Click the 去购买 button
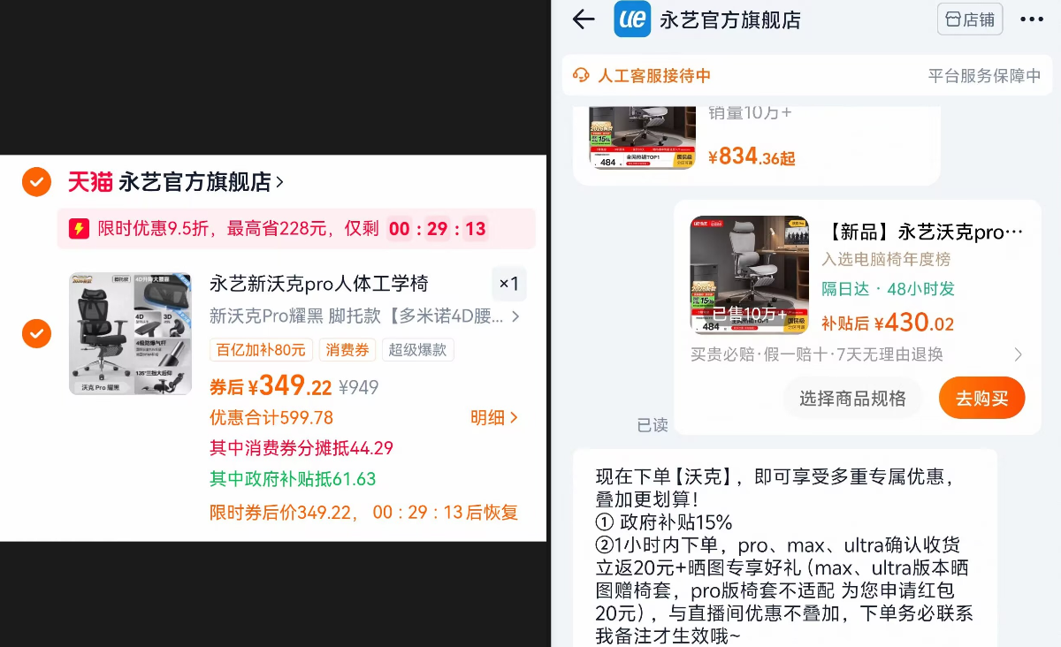The height and width of the screenshot is (647, 1061). tap(981, 399)
